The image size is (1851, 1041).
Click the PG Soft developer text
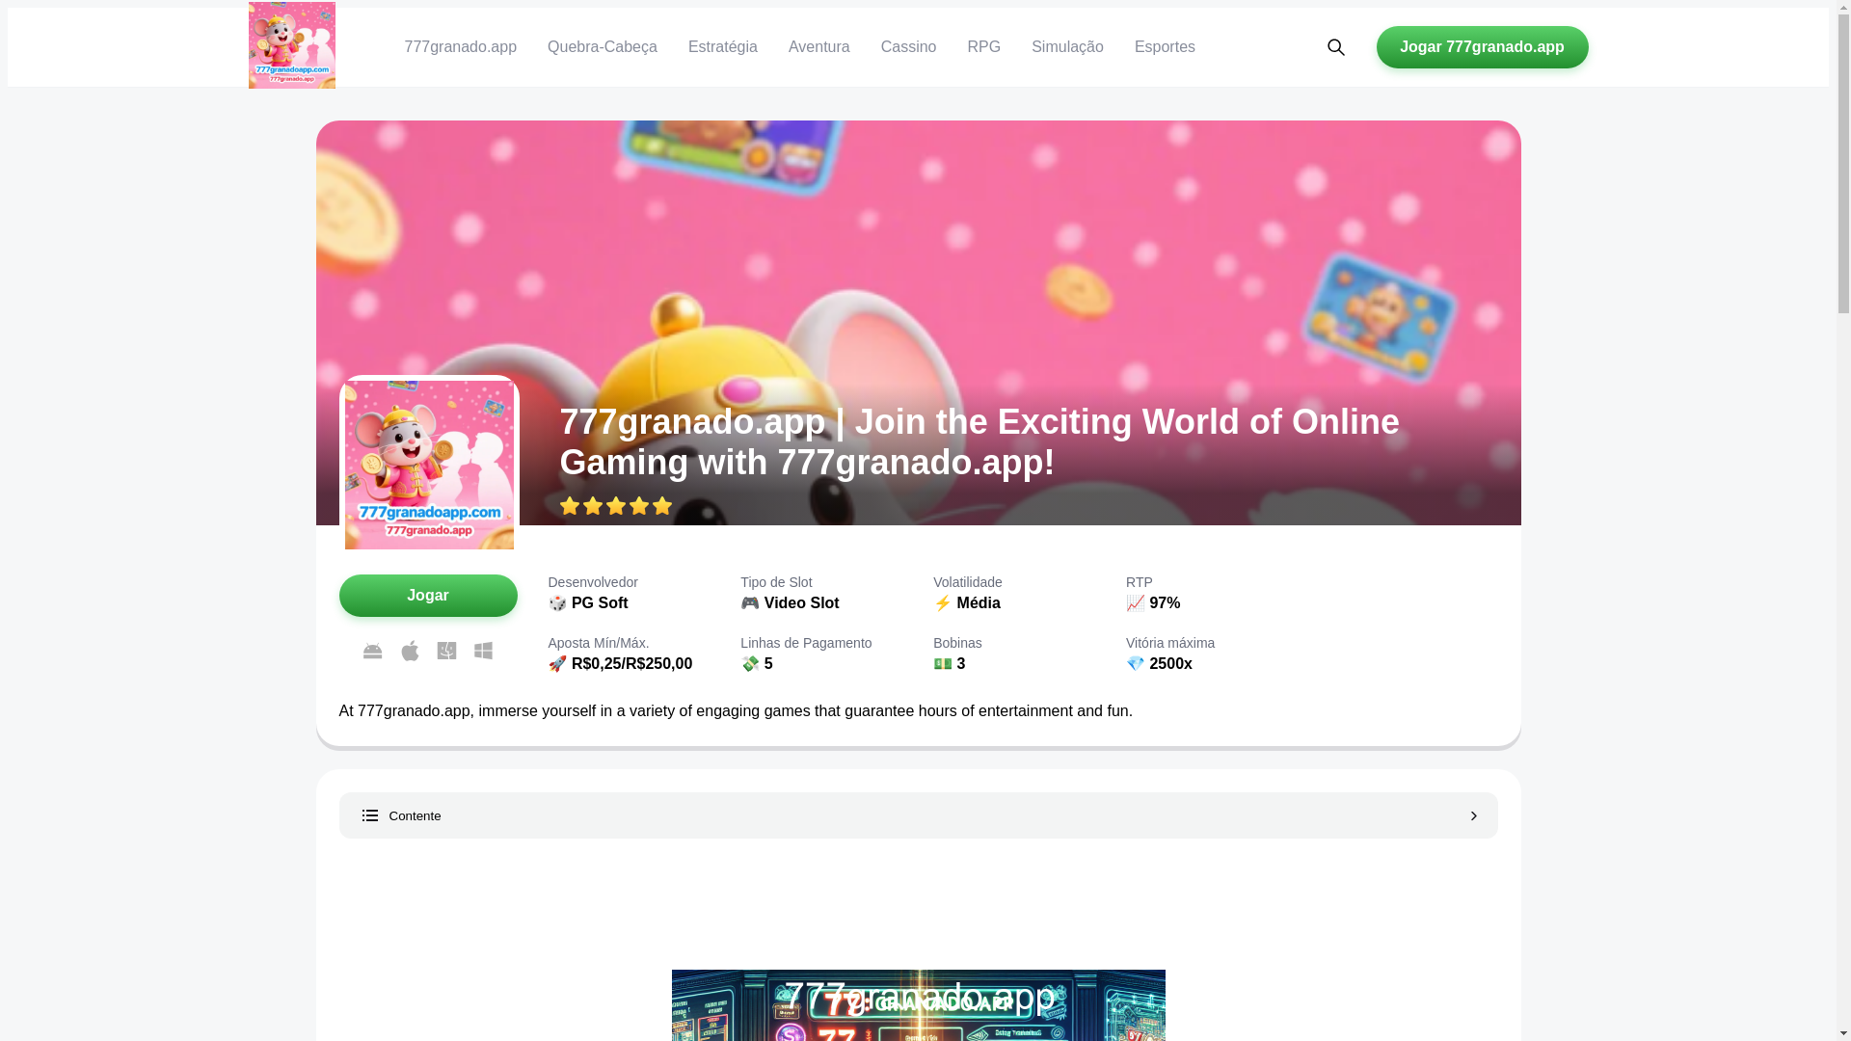coord(600,603)
